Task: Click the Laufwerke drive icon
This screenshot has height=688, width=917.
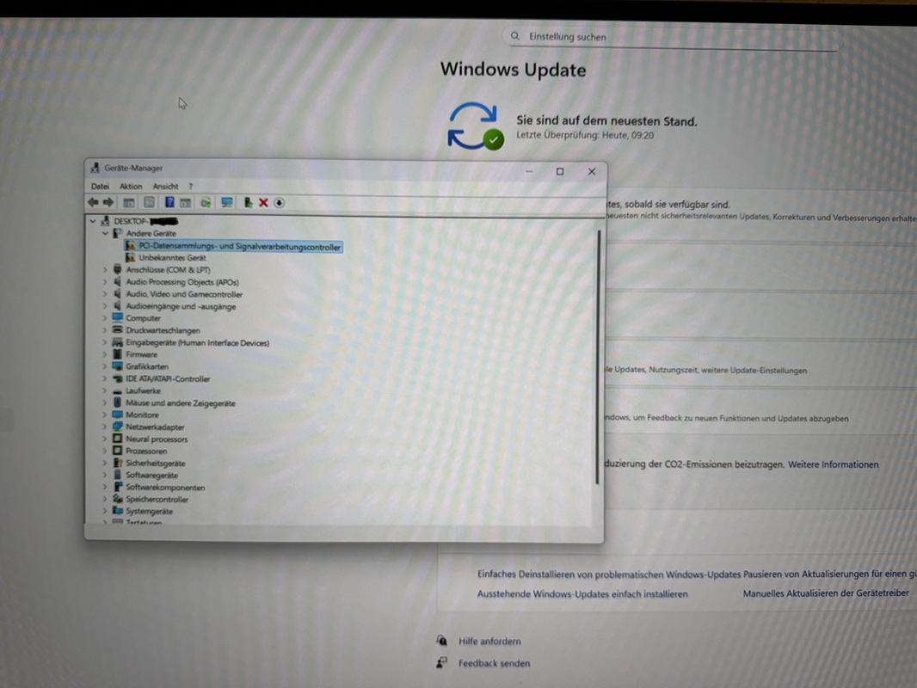Action: [118, 390]
